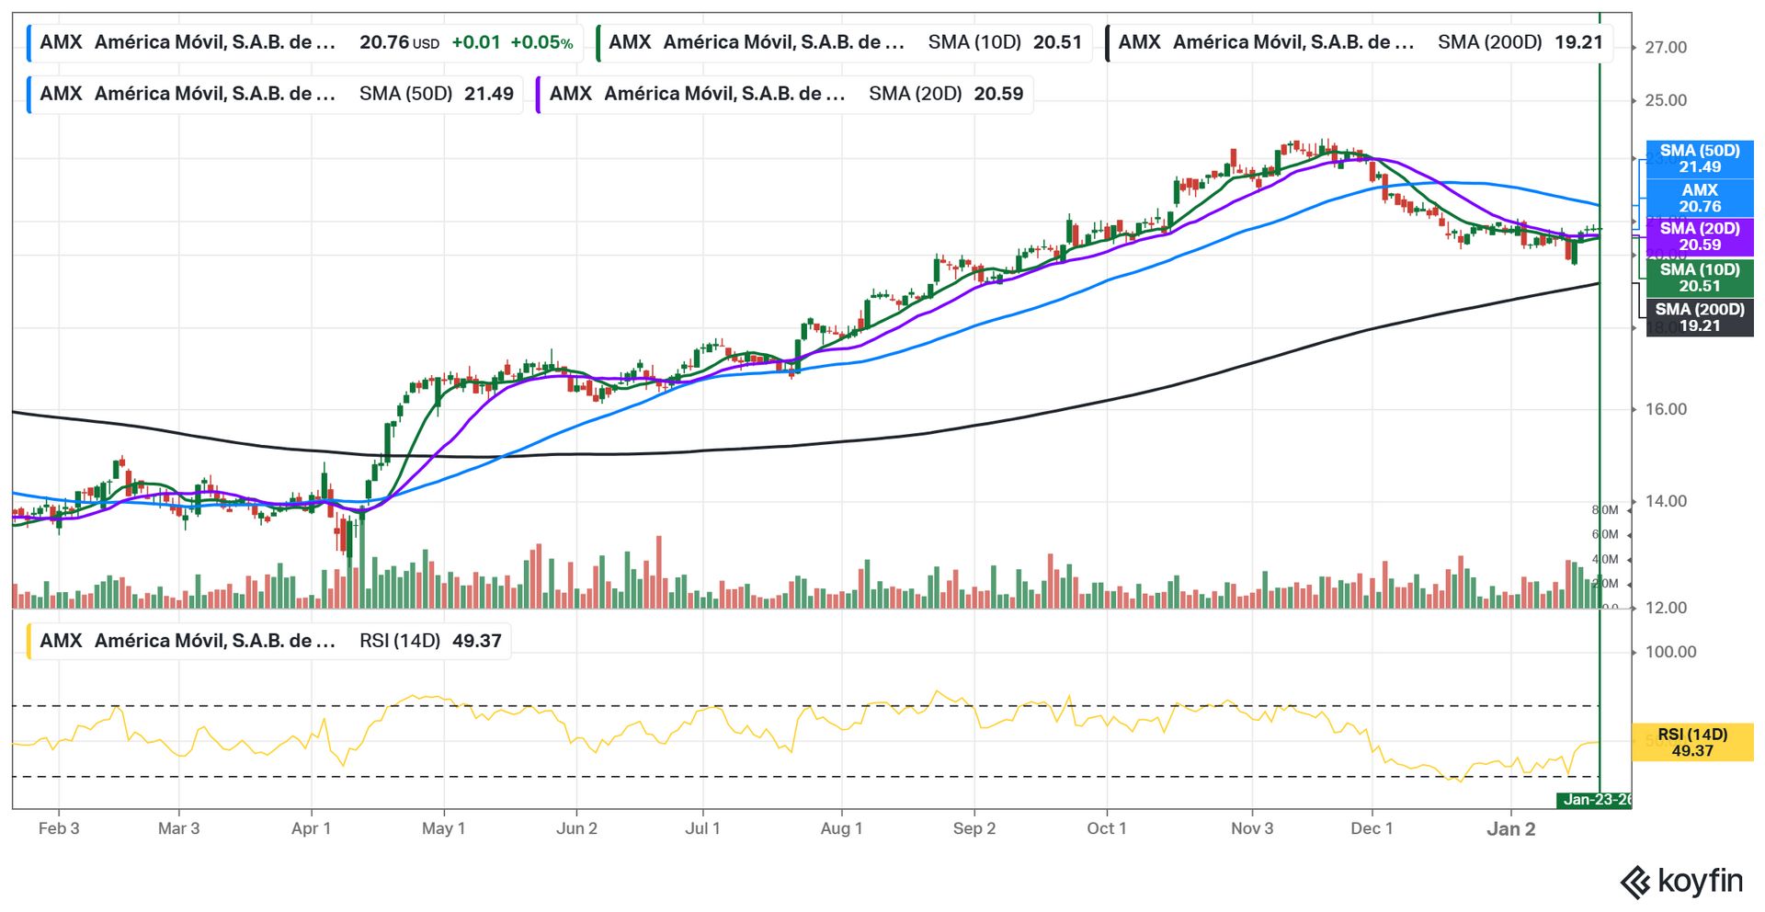Click the 25.00 price axis label
This screenshot has width=1765, height=912.
[x=1666, y=100]
